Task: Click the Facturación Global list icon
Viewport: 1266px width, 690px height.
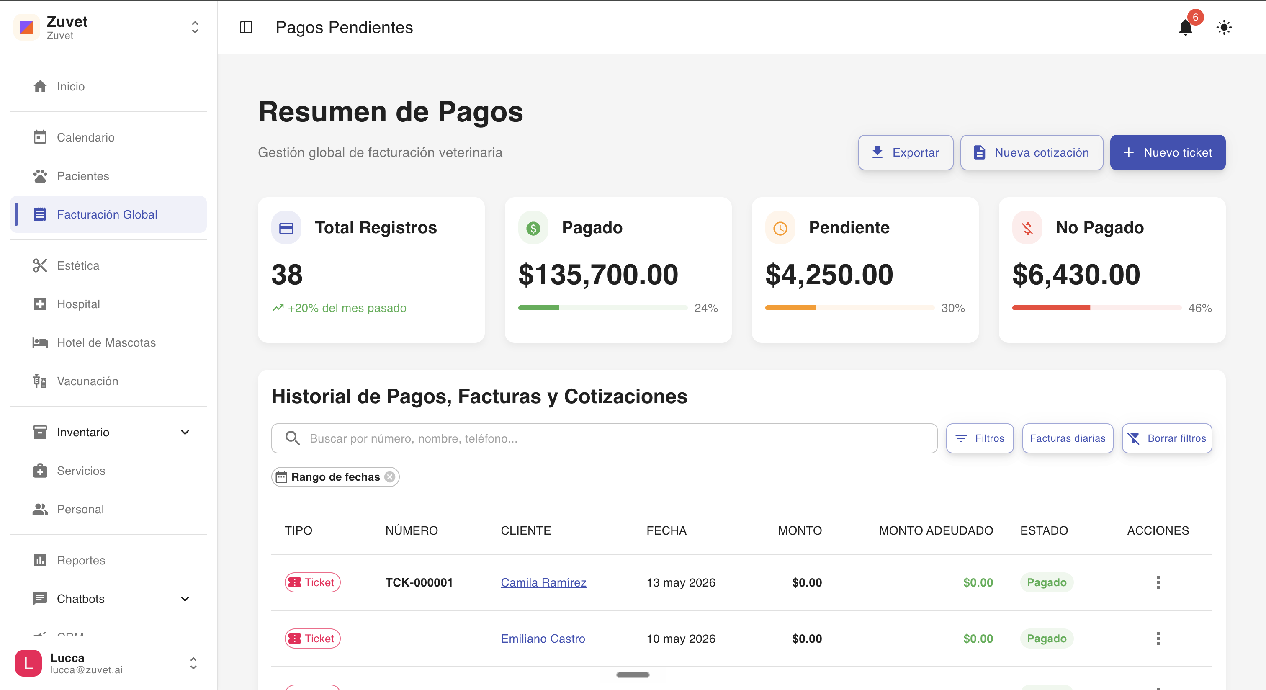Action: pos(40,214)
